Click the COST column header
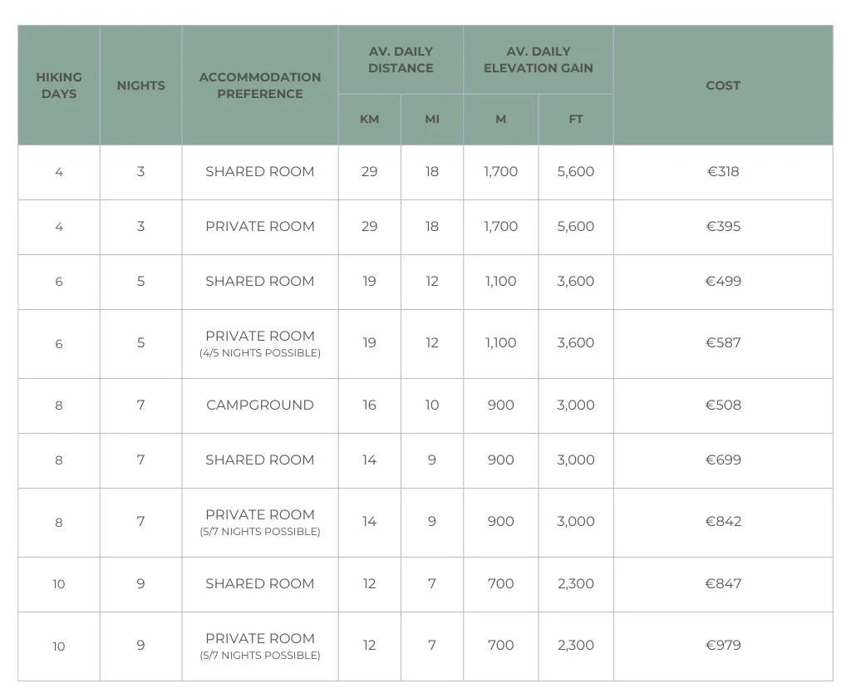 point(723,86)
